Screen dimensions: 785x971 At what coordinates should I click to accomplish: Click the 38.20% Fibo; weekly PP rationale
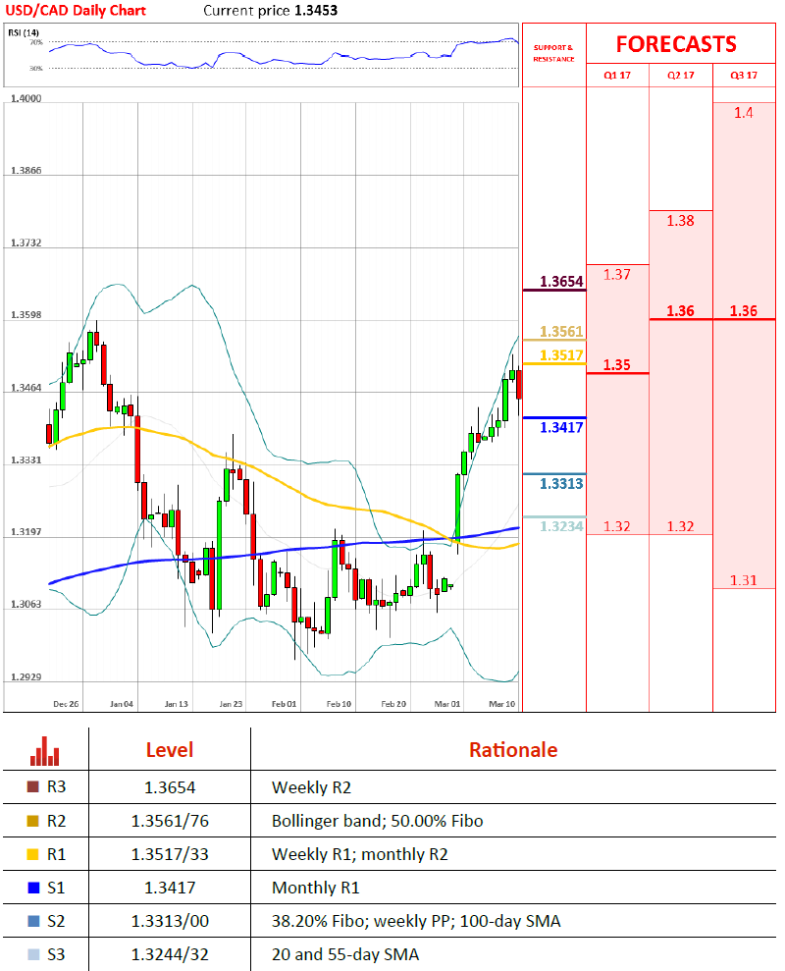point(416,922)
